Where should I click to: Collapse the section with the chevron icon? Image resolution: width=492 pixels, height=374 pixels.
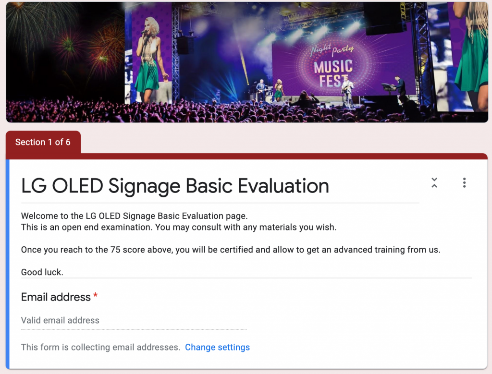click(x=434, y=182)
